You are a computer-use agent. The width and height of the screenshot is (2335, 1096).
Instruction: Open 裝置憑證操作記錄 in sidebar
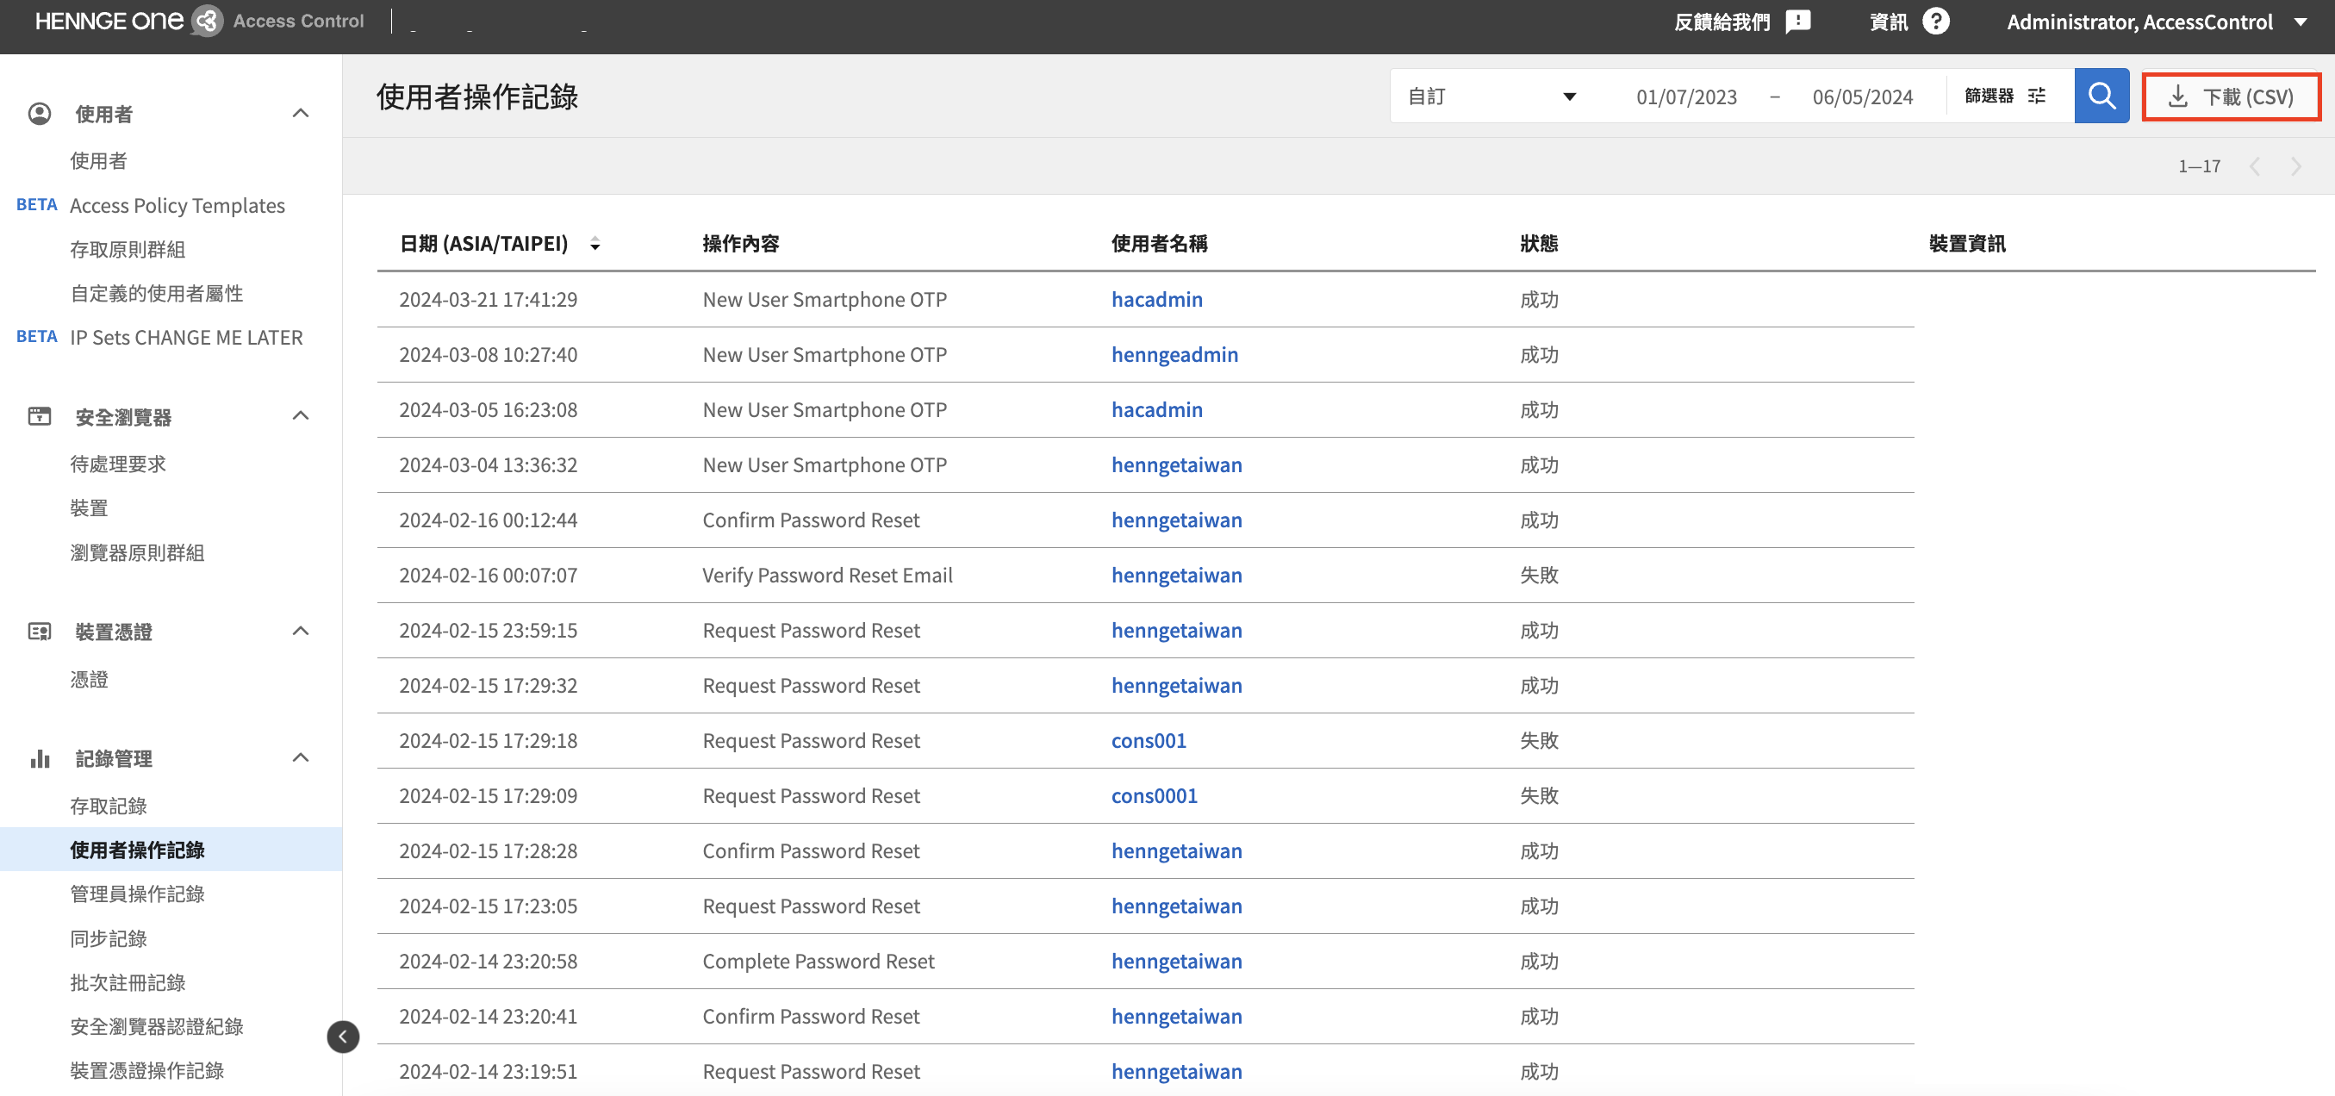[146, 1071]
